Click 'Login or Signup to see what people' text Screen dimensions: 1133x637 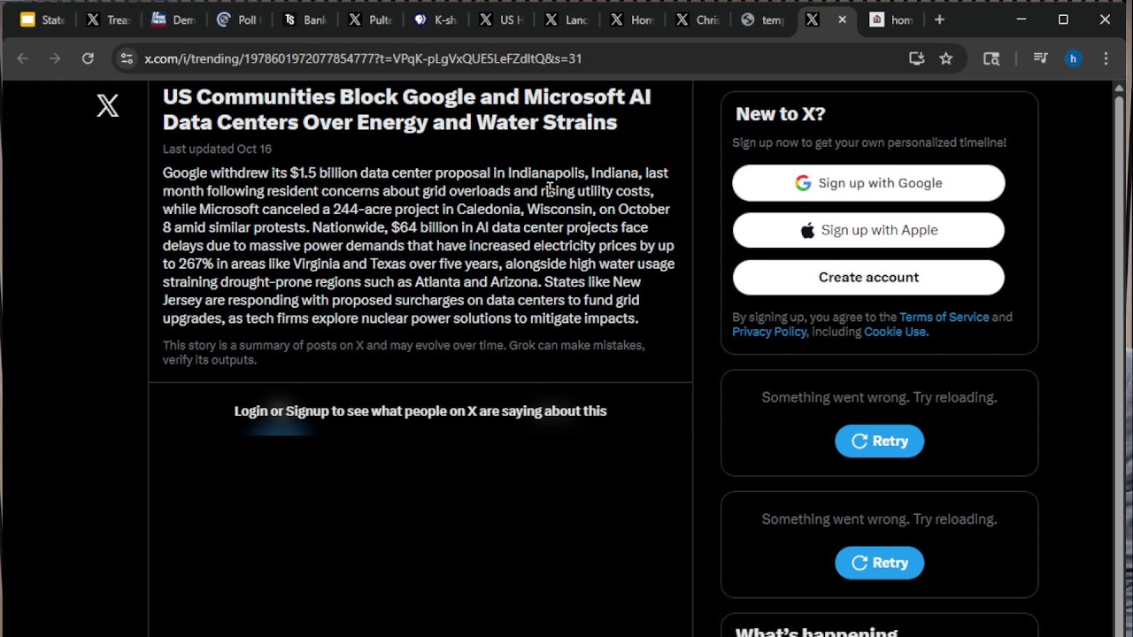tap(420, 411)
